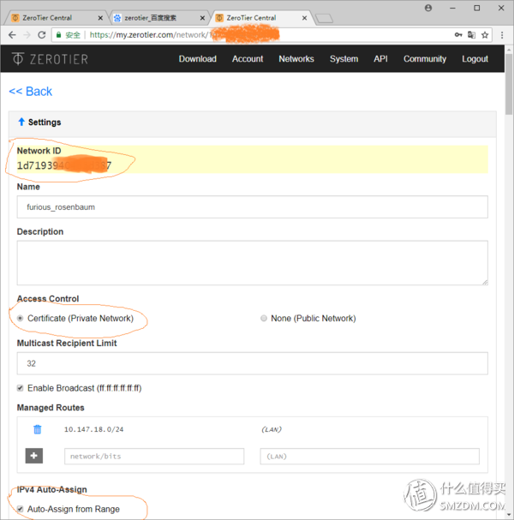Add managed route with plus button
The image size is (514, 520).
click(x=34, y=456)
